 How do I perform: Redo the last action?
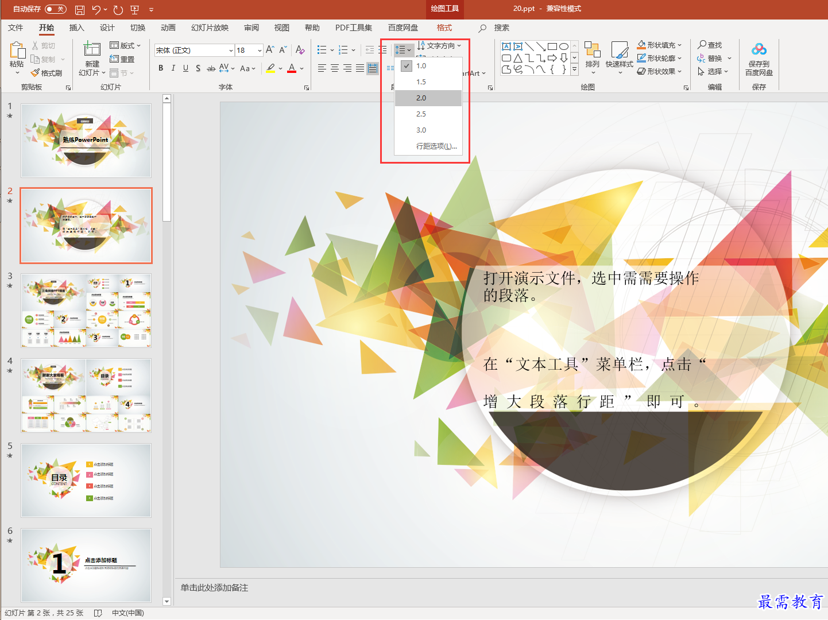click(118, 10)
